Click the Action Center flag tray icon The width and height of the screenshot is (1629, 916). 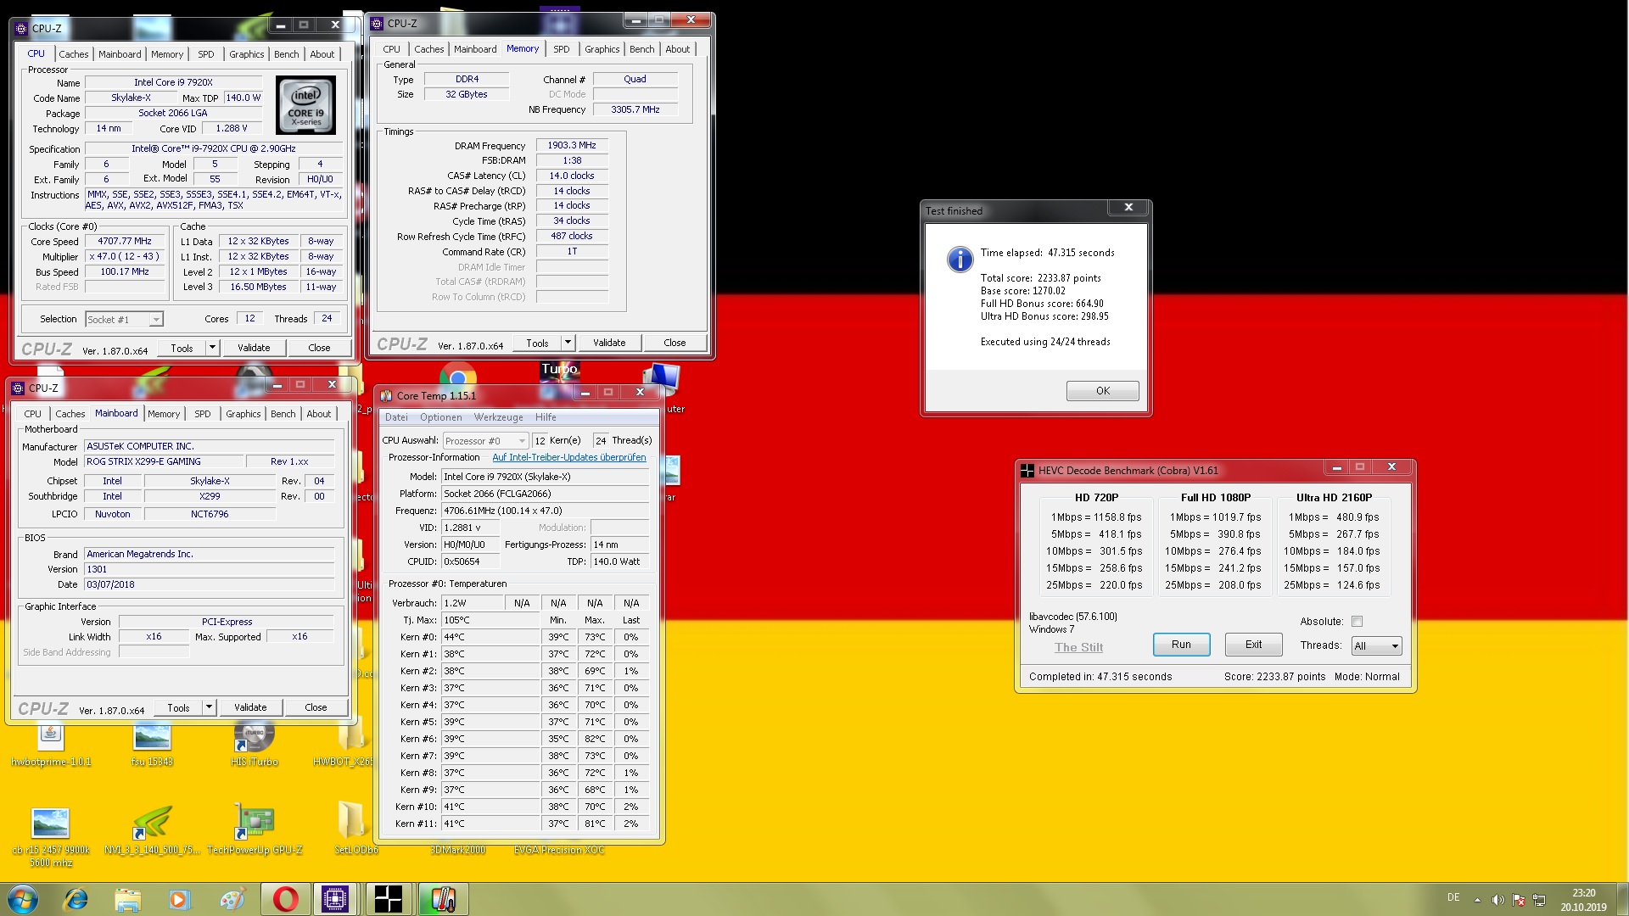coord(1519,900)
